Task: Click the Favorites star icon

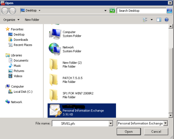Action: click(8, 29)
